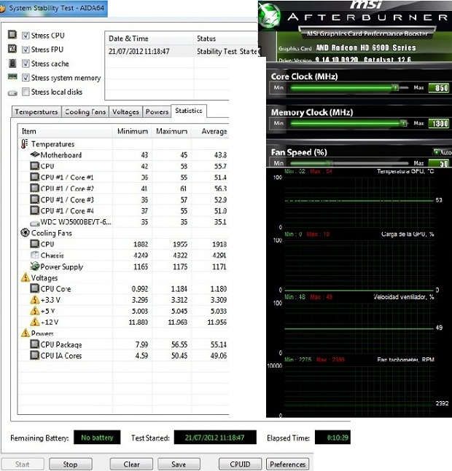Click the Fan Speed value field 50
452x471 pixels.
click(x=439, y=163)
